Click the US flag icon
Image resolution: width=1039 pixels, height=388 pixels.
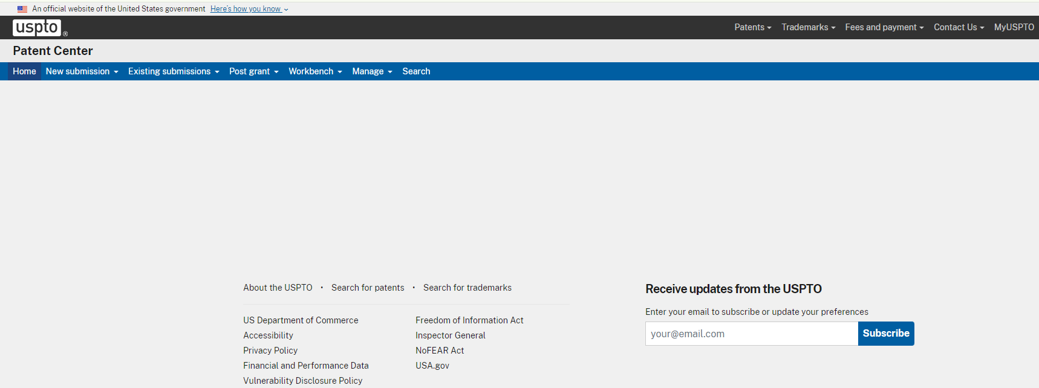tap(22, 9)
